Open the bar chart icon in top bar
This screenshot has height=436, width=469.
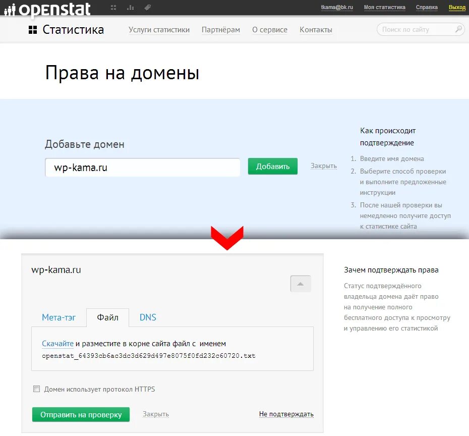coord(131,8)
